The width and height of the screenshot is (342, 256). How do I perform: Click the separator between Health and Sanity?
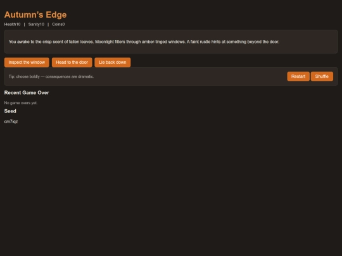click(25, 25)
